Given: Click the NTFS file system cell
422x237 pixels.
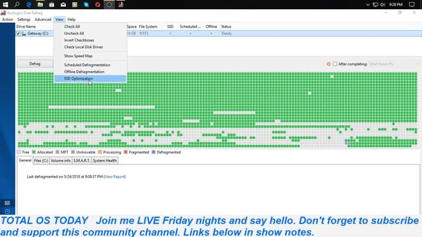Looking at the screenshot, I should pyautogui.click(x=144, y=34).
